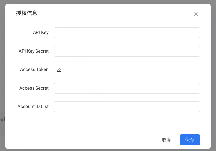Edit the Access Token with pencil icon
216x151 pixels.
(x=59, y=70)
